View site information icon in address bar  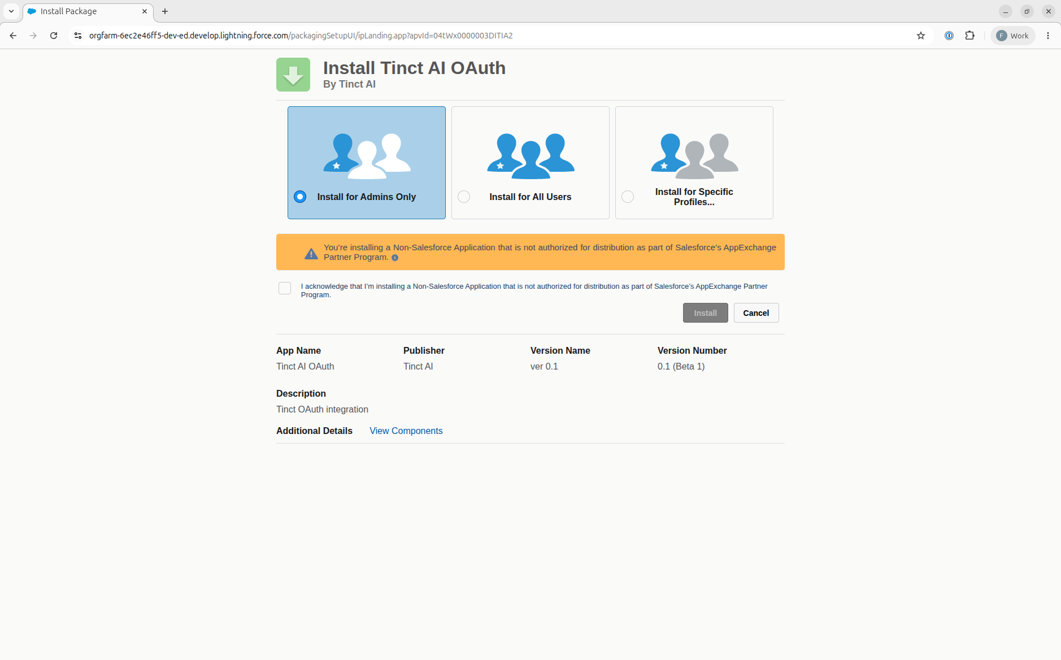[78, 36]
